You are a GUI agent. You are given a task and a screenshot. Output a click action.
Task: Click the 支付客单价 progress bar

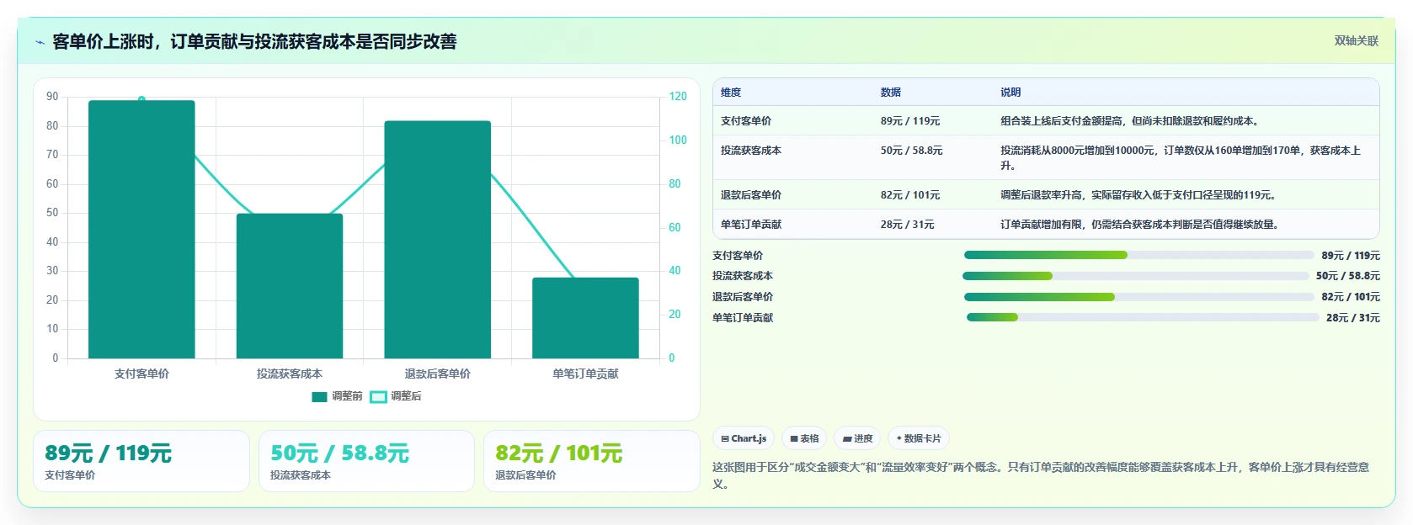point(1138,255)
